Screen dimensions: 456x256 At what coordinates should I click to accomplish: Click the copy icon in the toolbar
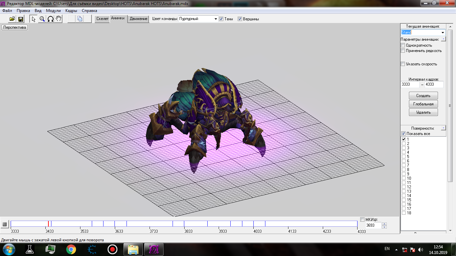pyautogui.click(x=79, y=19)
